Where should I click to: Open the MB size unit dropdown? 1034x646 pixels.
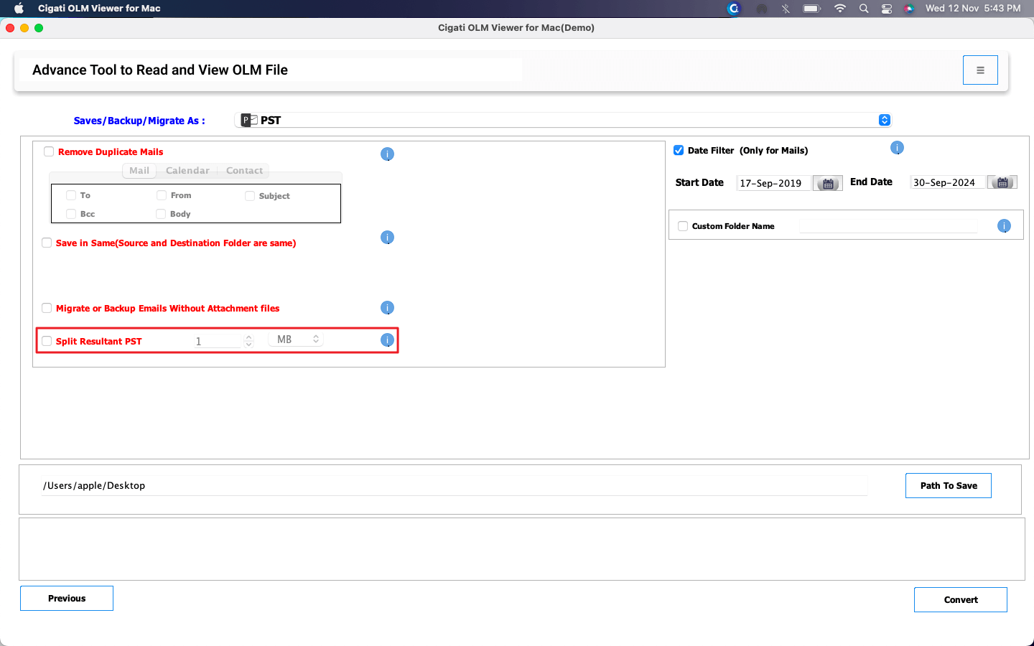click(296, 340)
